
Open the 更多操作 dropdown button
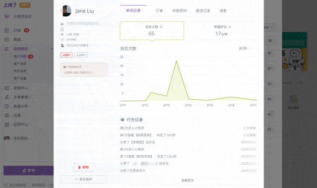[83, 179]
